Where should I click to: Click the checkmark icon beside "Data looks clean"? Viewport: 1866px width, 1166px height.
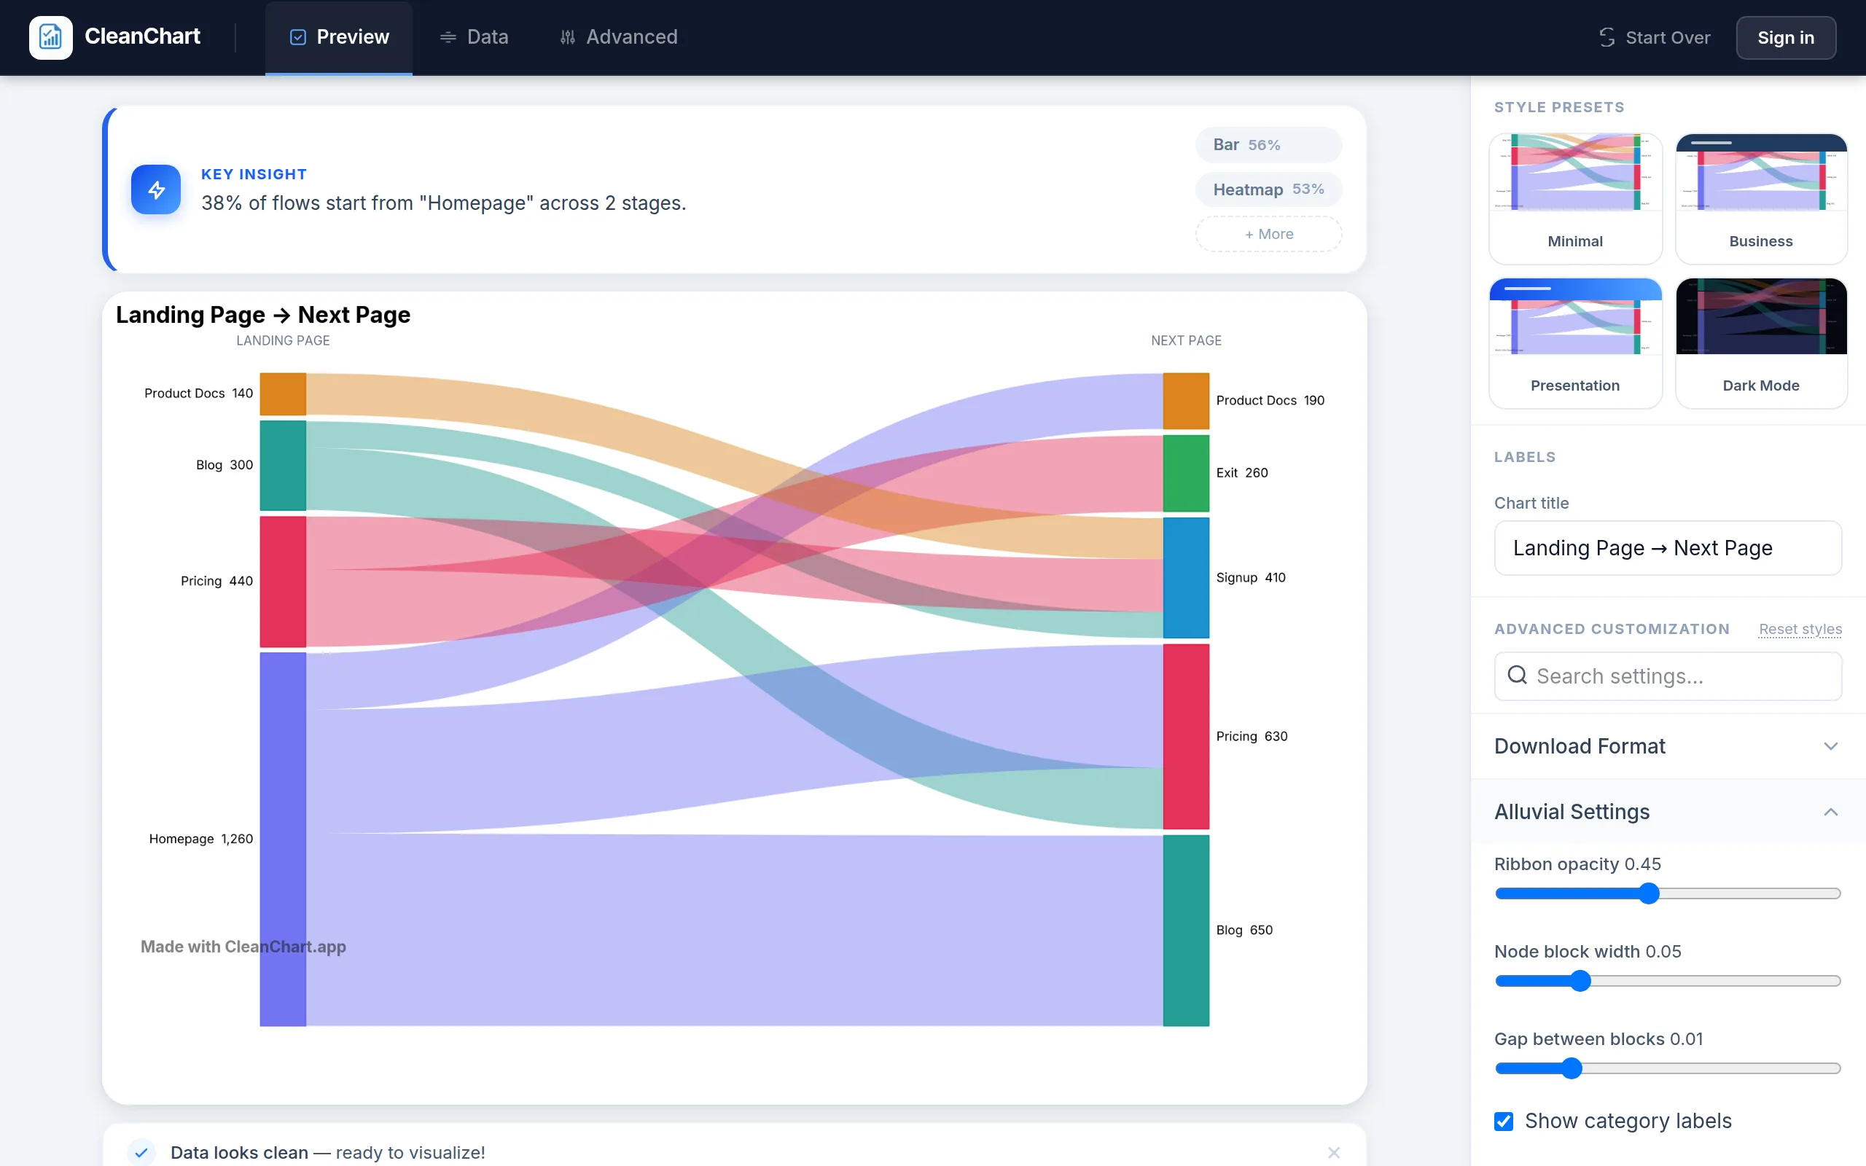[x=141, y=1152]
